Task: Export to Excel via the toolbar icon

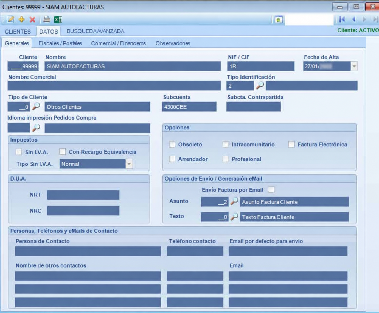Action: coord(58,20)
